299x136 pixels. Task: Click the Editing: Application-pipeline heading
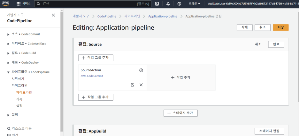coord(113,28)
